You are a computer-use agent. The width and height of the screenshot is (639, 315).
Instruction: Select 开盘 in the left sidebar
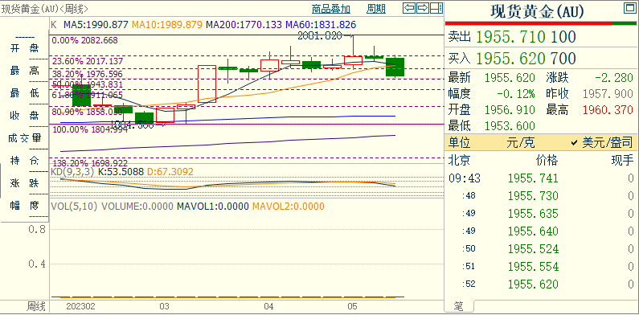click(x=24, y=49)
